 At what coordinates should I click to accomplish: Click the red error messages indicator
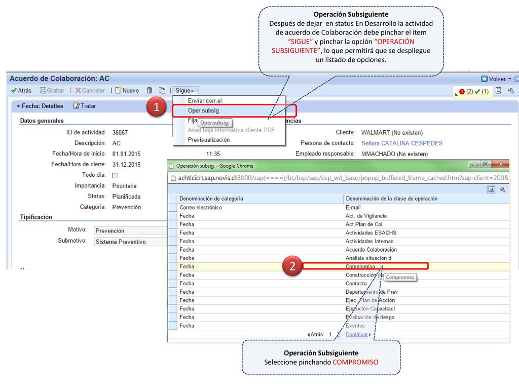coord(466,92)
